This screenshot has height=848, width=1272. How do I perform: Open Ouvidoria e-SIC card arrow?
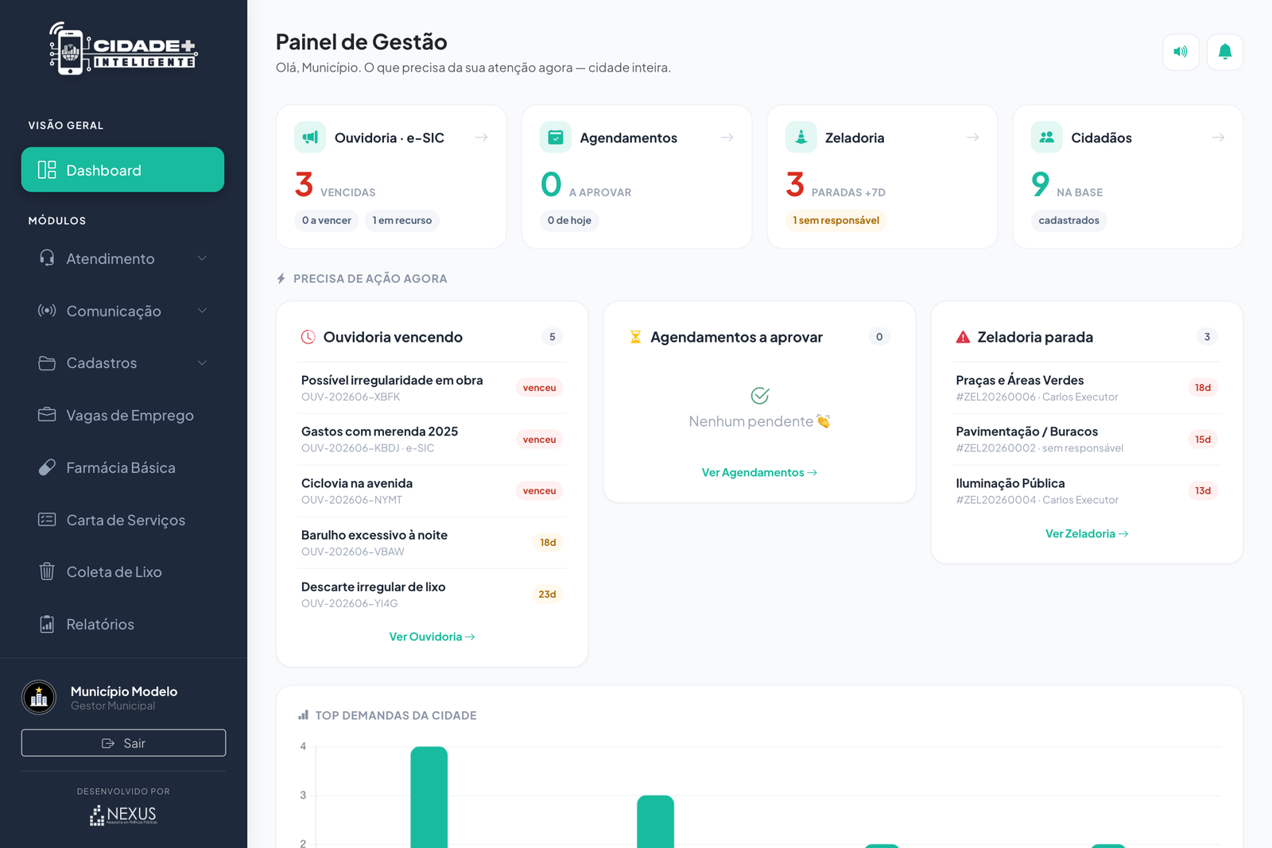[x=482, y=137]
